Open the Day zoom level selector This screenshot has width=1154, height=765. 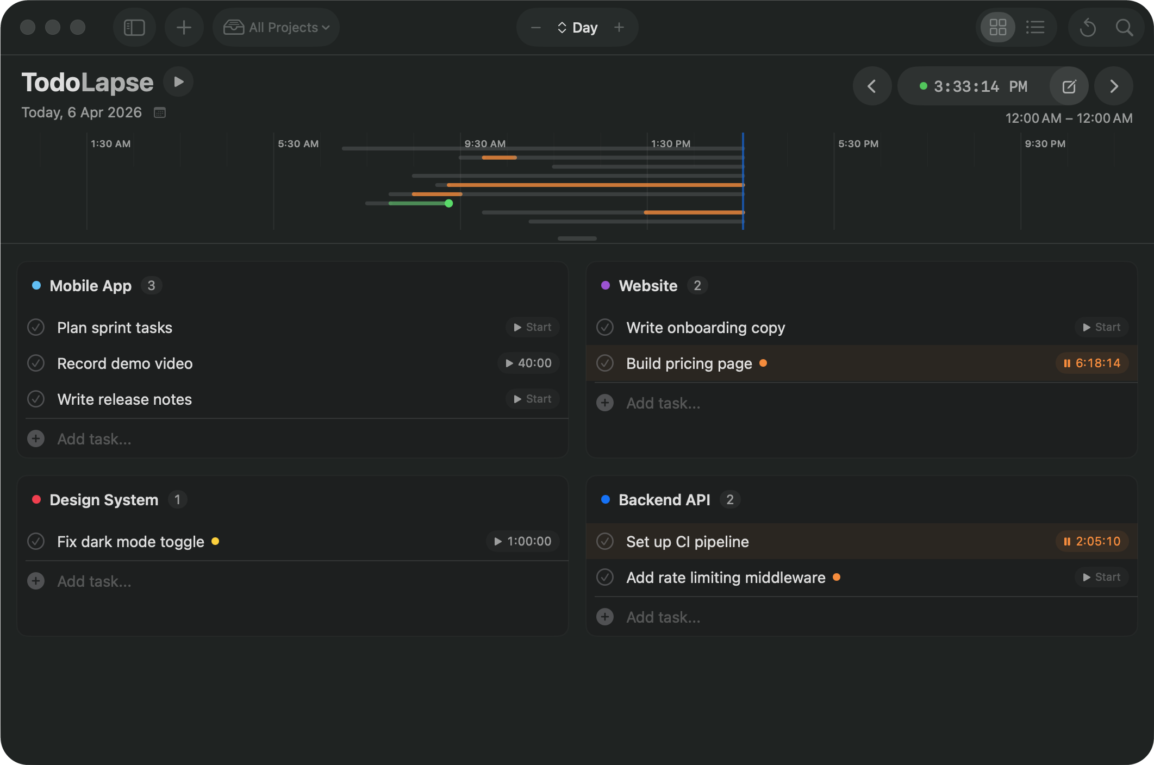[577, 27]
